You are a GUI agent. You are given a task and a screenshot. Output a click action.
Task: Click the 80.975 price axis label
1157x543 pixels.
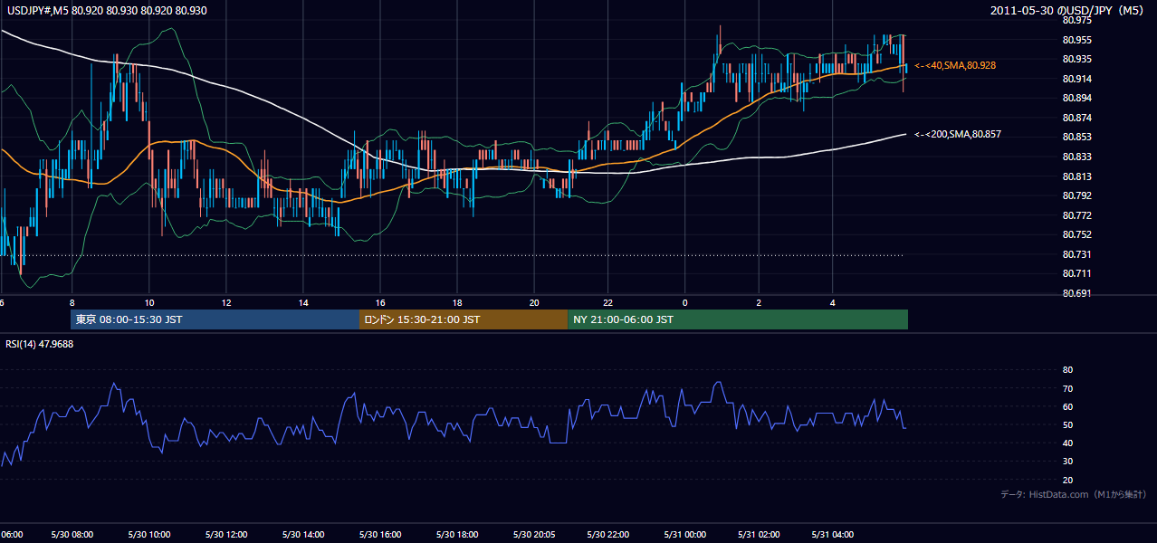[x=1076, y=20]
